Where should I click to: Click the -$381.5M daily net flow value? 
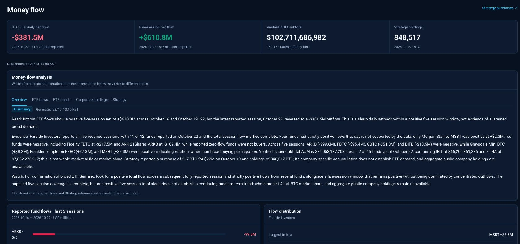(x=28, y=37)
